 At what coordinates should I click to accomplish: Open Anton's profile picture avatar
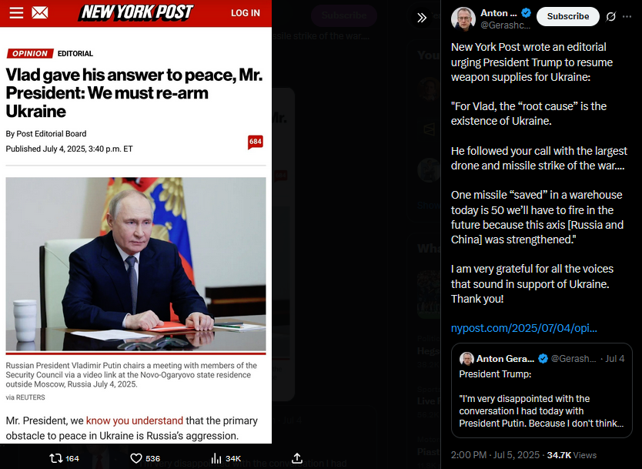point(463,18)
